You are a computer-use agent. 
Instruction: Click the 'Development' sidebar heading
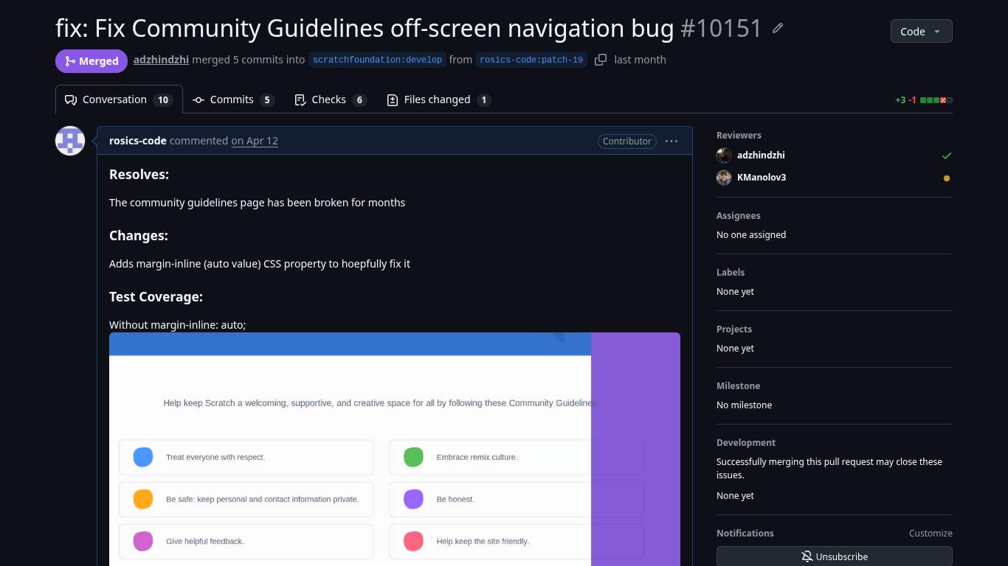746,443
